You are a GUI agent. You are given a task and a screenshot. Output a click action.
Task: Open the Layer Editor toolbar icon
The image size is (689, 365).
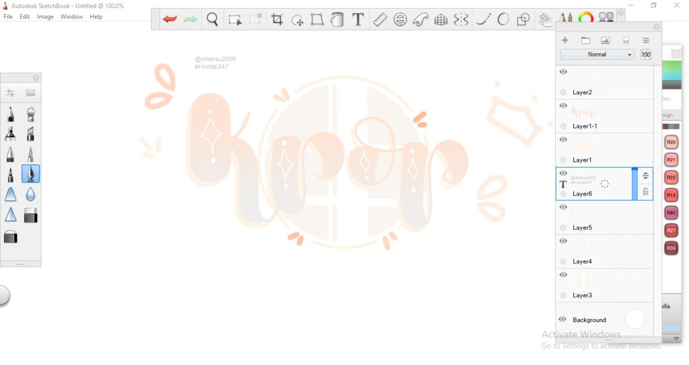(x=545, y=20)
